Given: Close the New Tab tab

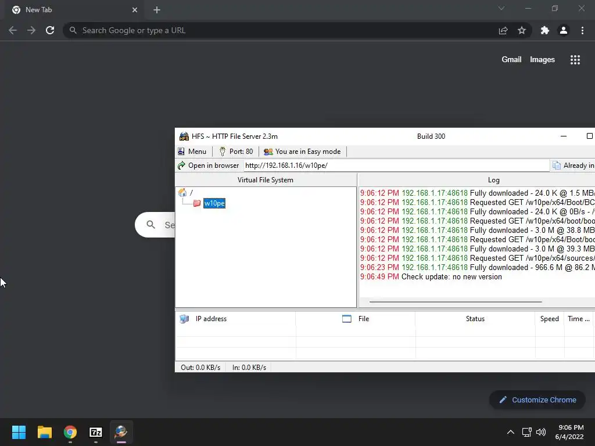Looking at the screenshot, I should pyautogui.click(x=135, y=10).
